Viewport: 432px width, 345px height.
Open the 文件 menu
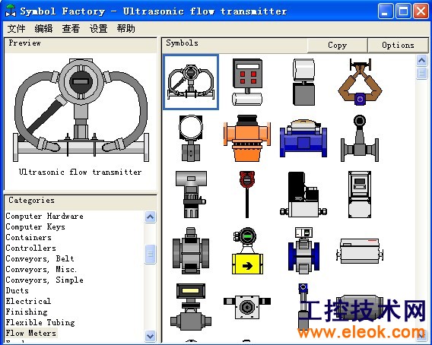coord(16,29)
